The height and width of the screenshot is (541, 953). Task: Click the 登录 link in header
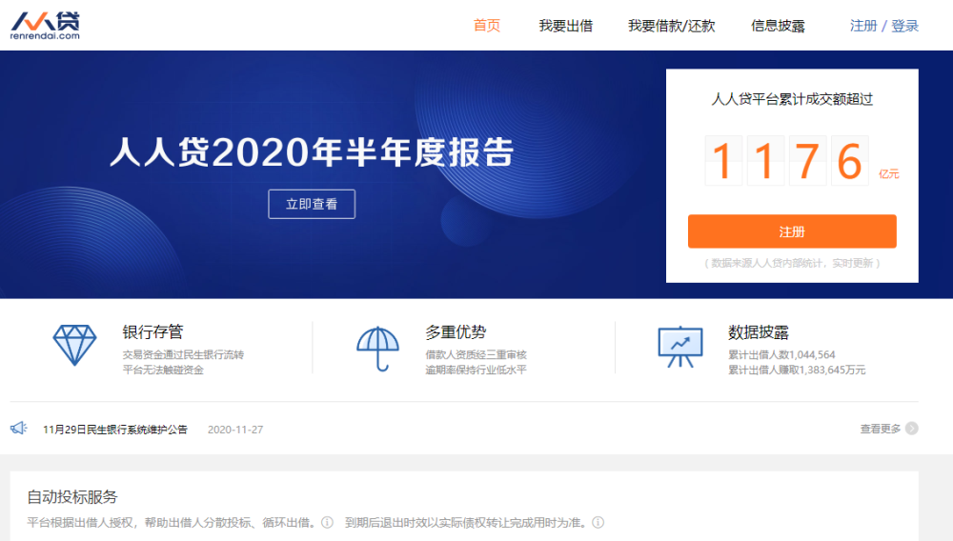coord(905,26)
